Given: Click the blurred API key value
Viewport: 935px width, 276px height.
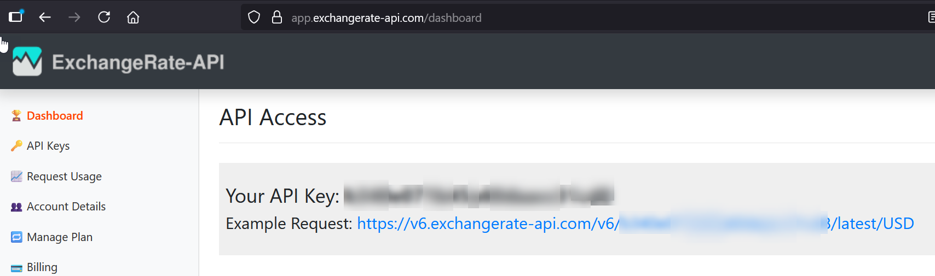Looking at the screenshot, I should coord(479,195).
